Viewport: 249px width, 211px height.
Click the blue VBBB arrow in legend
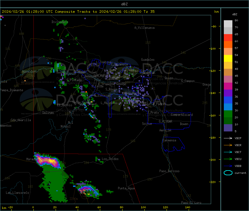click(228, 166)
